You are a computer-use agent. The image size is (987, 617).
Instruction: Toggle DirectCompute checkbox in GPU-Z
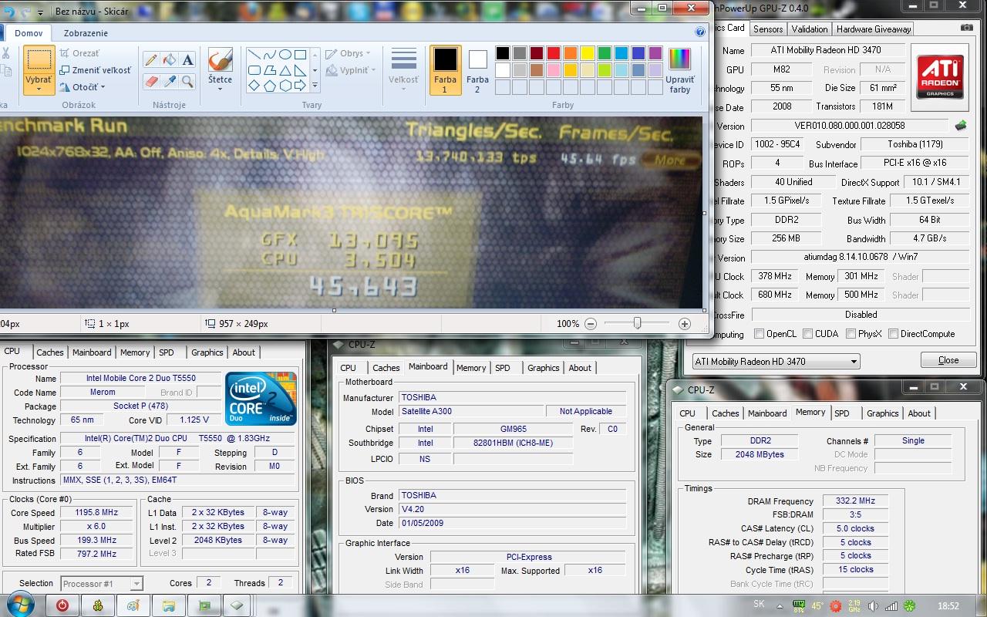(x=893, y=334)
